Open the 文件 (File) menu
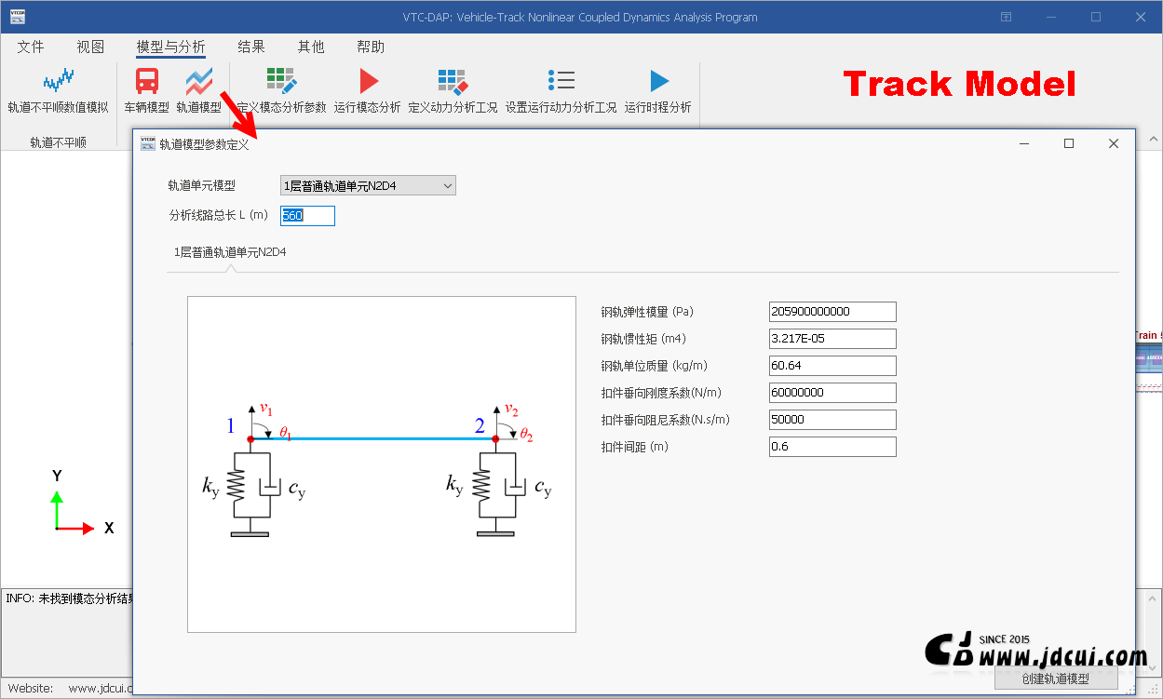Screen dimensions: 1163x699 31,47
